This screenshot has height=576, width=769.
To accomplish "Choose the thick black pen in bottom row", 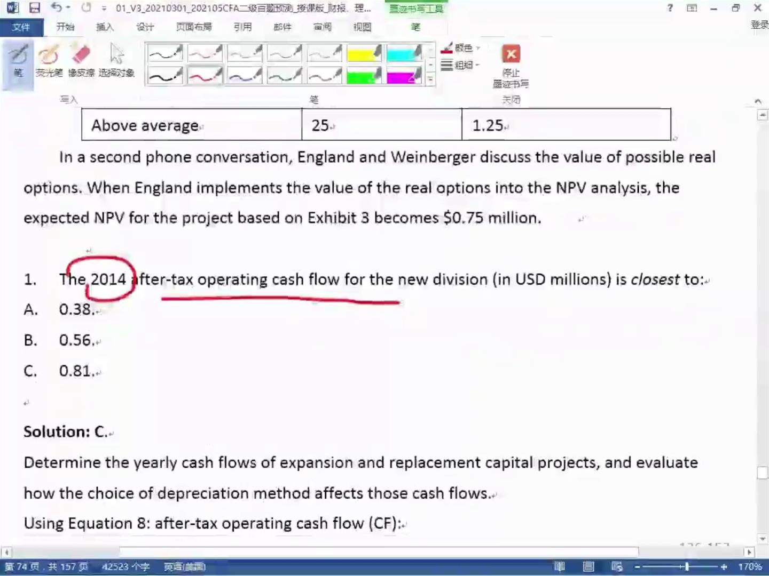I will pyautogui.click(x=165, y=75).
